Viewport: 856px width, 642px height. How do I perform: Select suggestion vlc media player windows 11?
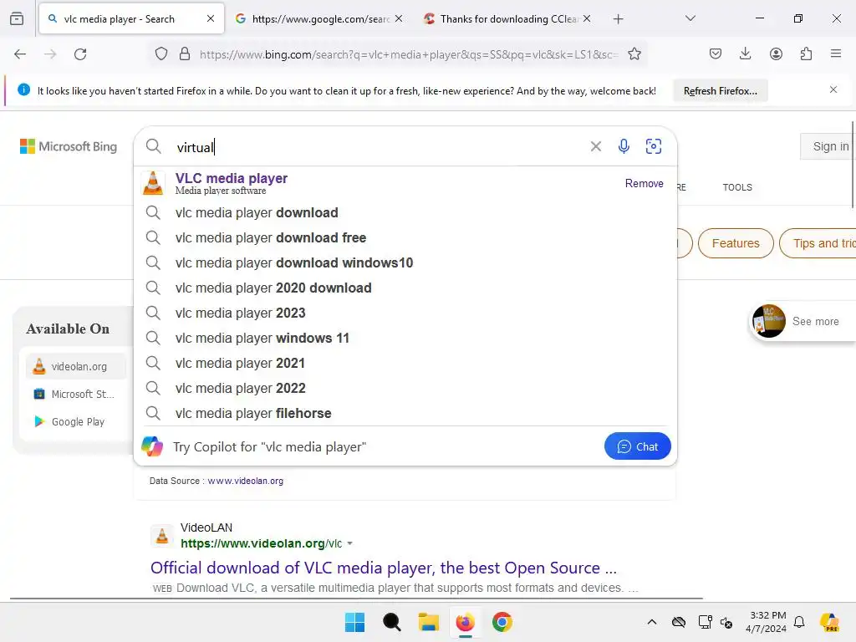click(x=405, y=338)
